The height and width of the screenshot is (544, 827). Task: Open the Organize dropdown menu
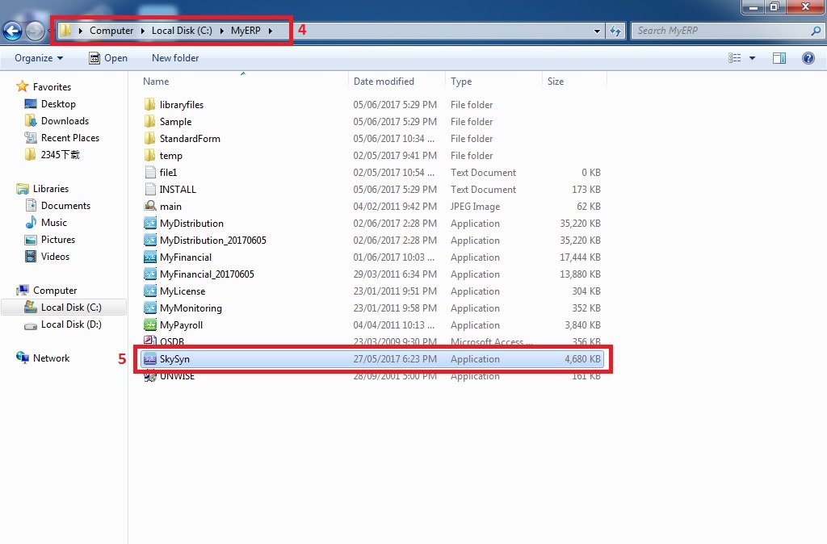click(x=39, y=58)
